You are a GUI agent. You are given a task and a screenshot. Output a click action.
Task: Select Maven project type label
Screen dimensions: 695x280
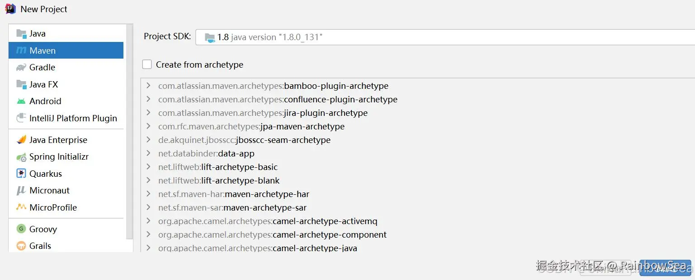[43, 50]
